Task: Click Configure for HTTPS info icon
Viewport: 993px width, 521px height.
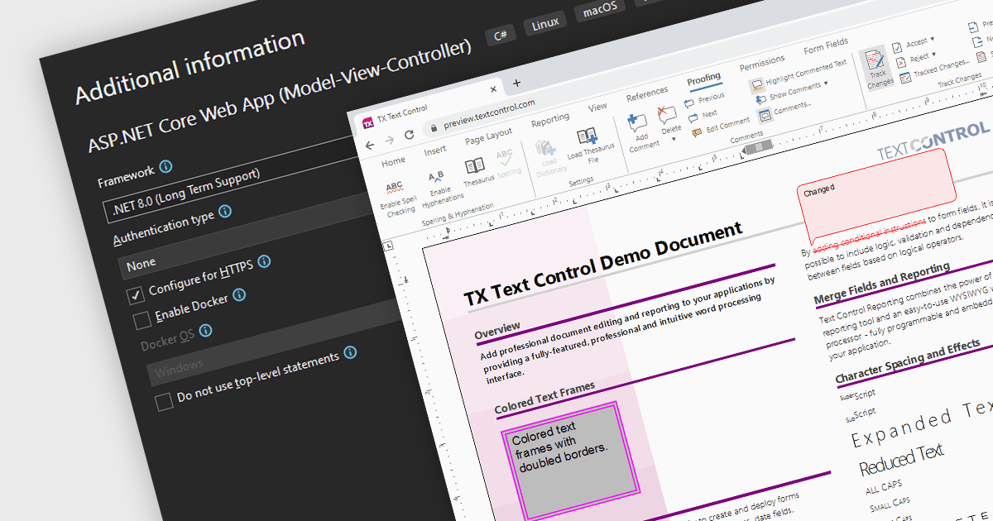Action: pos(263,261)
